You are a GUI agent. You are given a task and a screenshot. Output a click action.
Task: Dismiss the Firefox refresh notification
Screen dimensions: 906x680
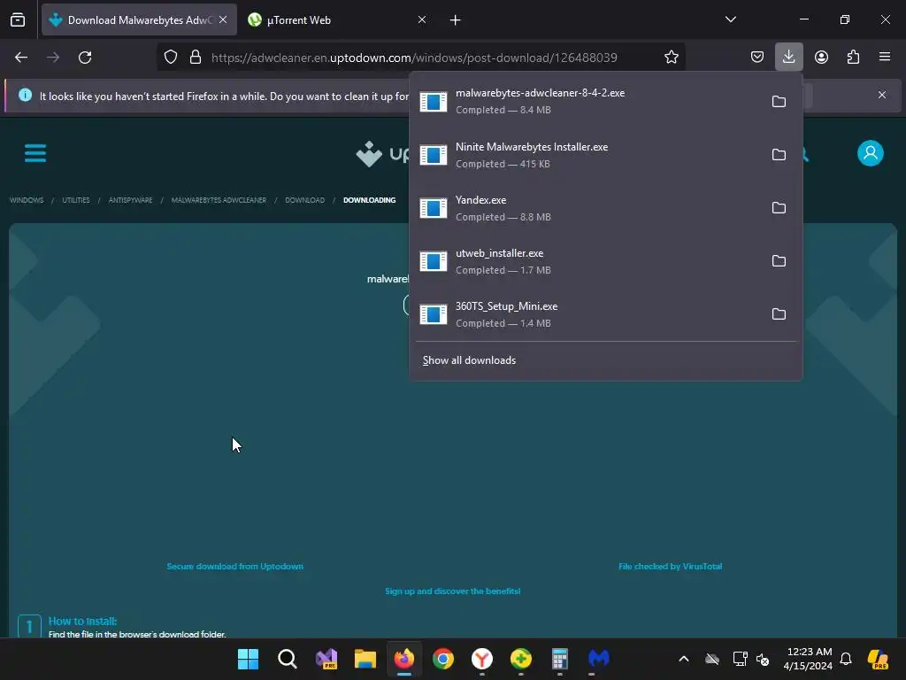click(882, 95)
